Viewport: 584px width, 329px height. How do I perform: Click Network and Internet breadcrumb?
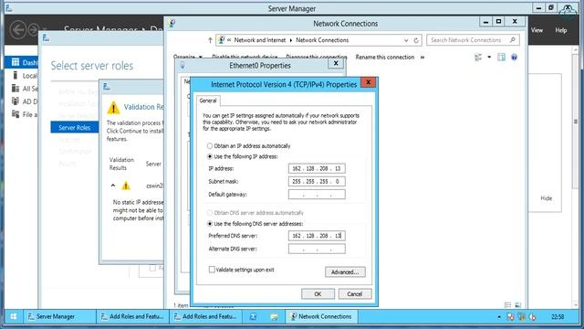[x=259, y=40]
